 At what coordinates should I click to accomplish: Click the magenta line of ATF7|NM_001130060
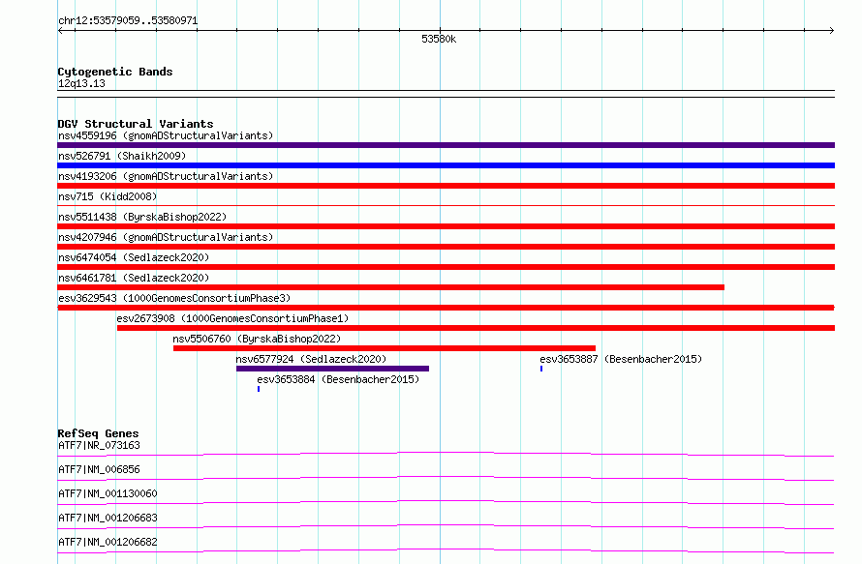point(446,502)
